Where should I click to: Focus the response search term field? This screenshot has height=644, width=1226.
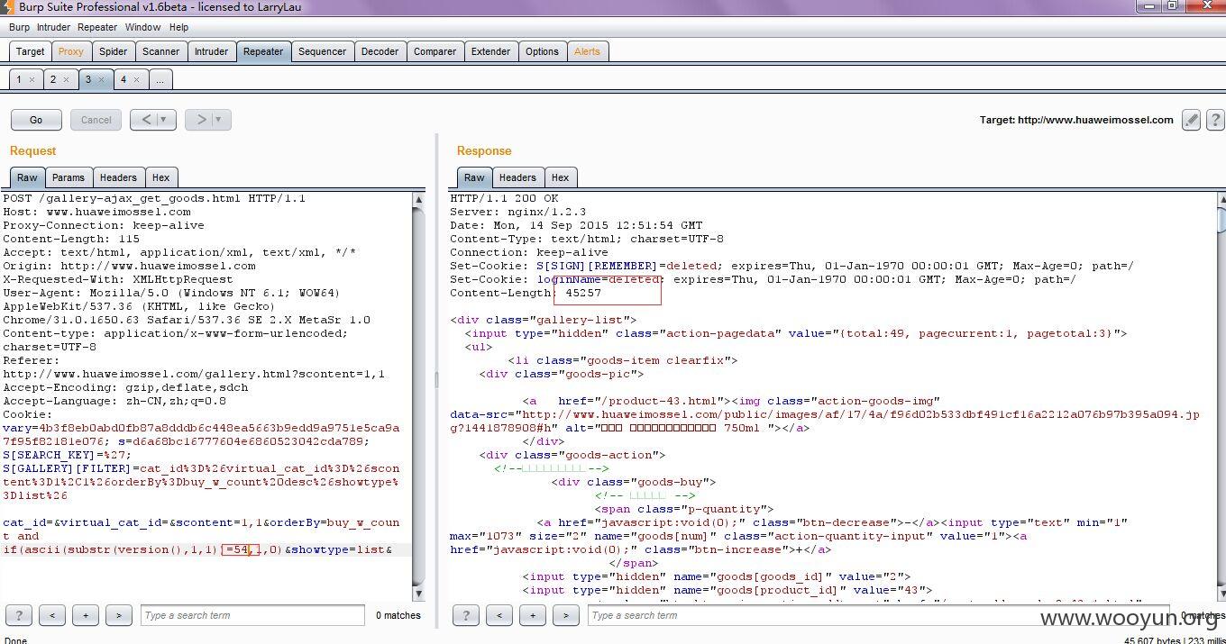coord(879,616)
